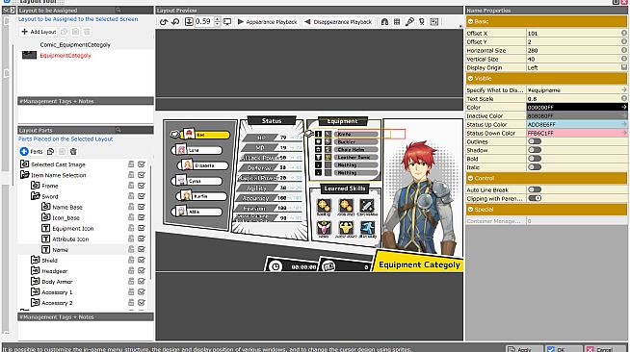The width and height of the screenshot is (630, 352).
Task: Click the magnet snap icon in preview toolbar
Action: [x=384, y=22]
